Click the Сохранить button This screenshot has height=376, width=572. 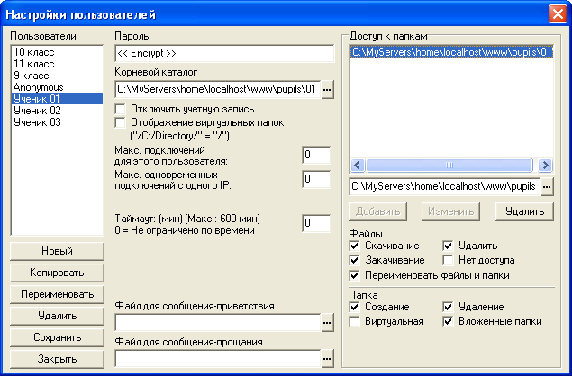[57, 337]
